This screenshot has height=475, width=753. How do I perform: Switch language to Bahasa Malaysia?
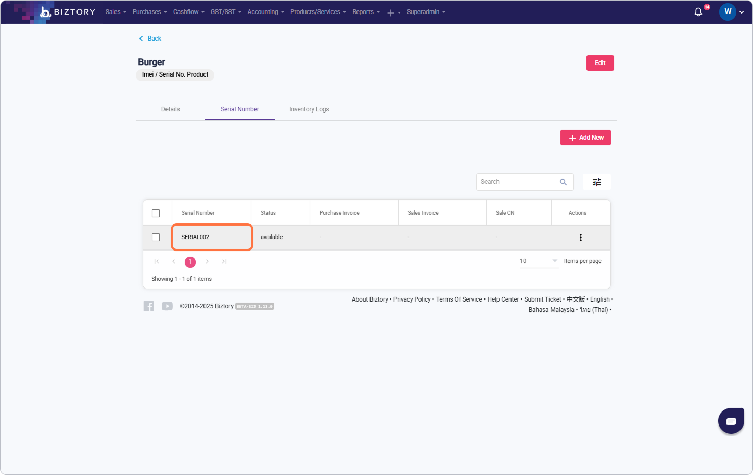pyautogui.click(x=551, y=310)
